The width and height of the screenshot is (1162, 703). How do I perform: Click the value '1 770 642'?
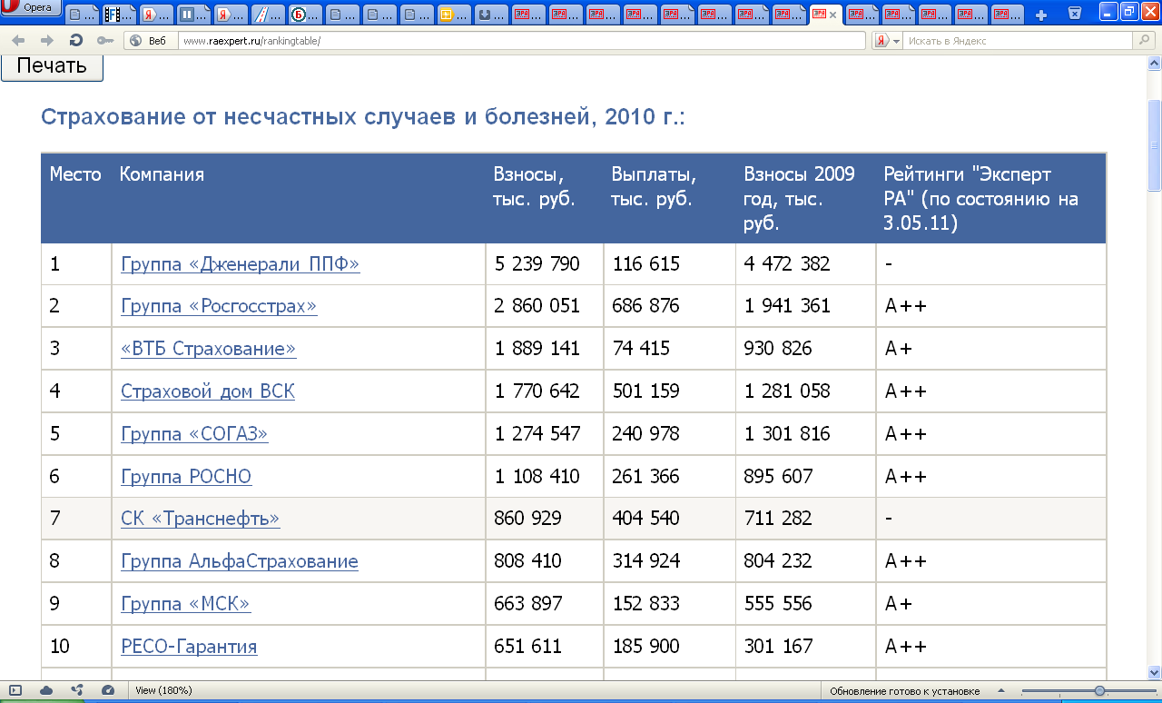click(537, 391)
